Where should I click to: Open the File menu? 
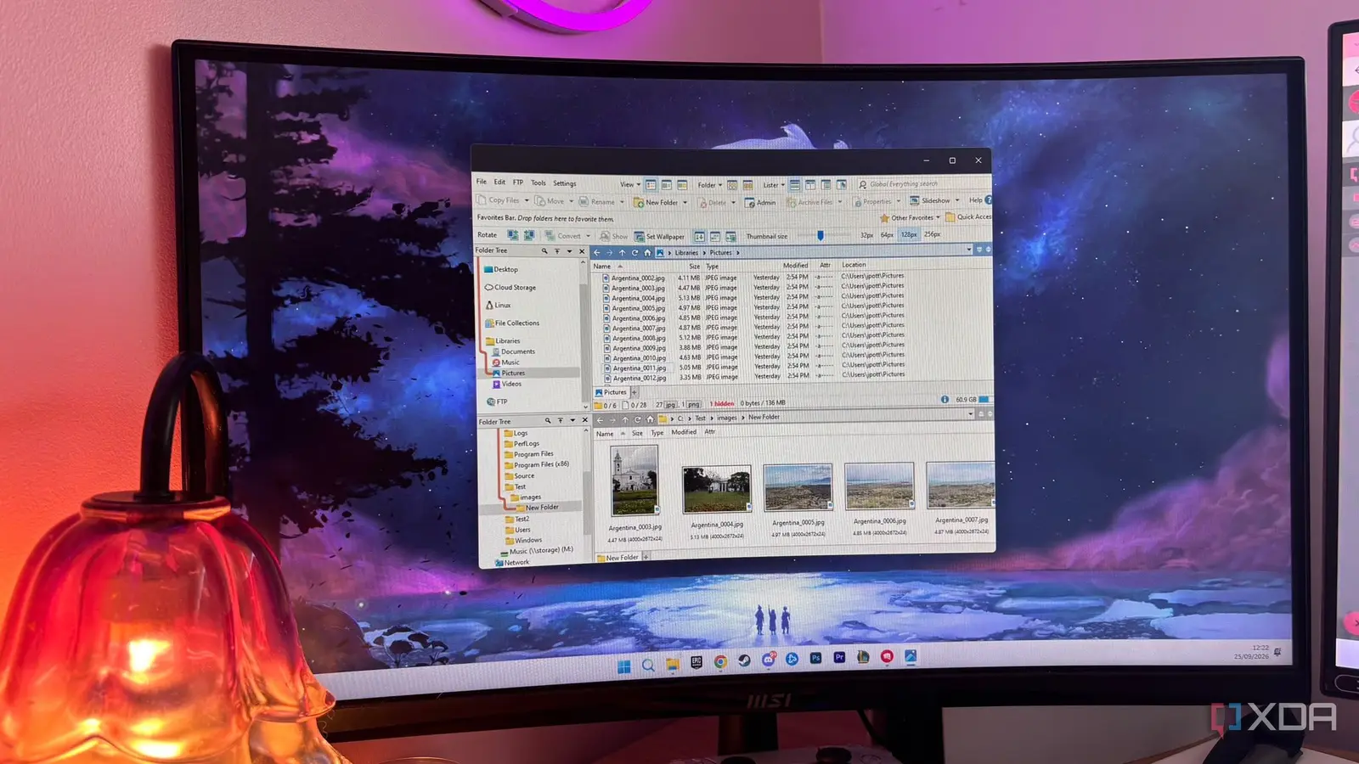point(482,182)
